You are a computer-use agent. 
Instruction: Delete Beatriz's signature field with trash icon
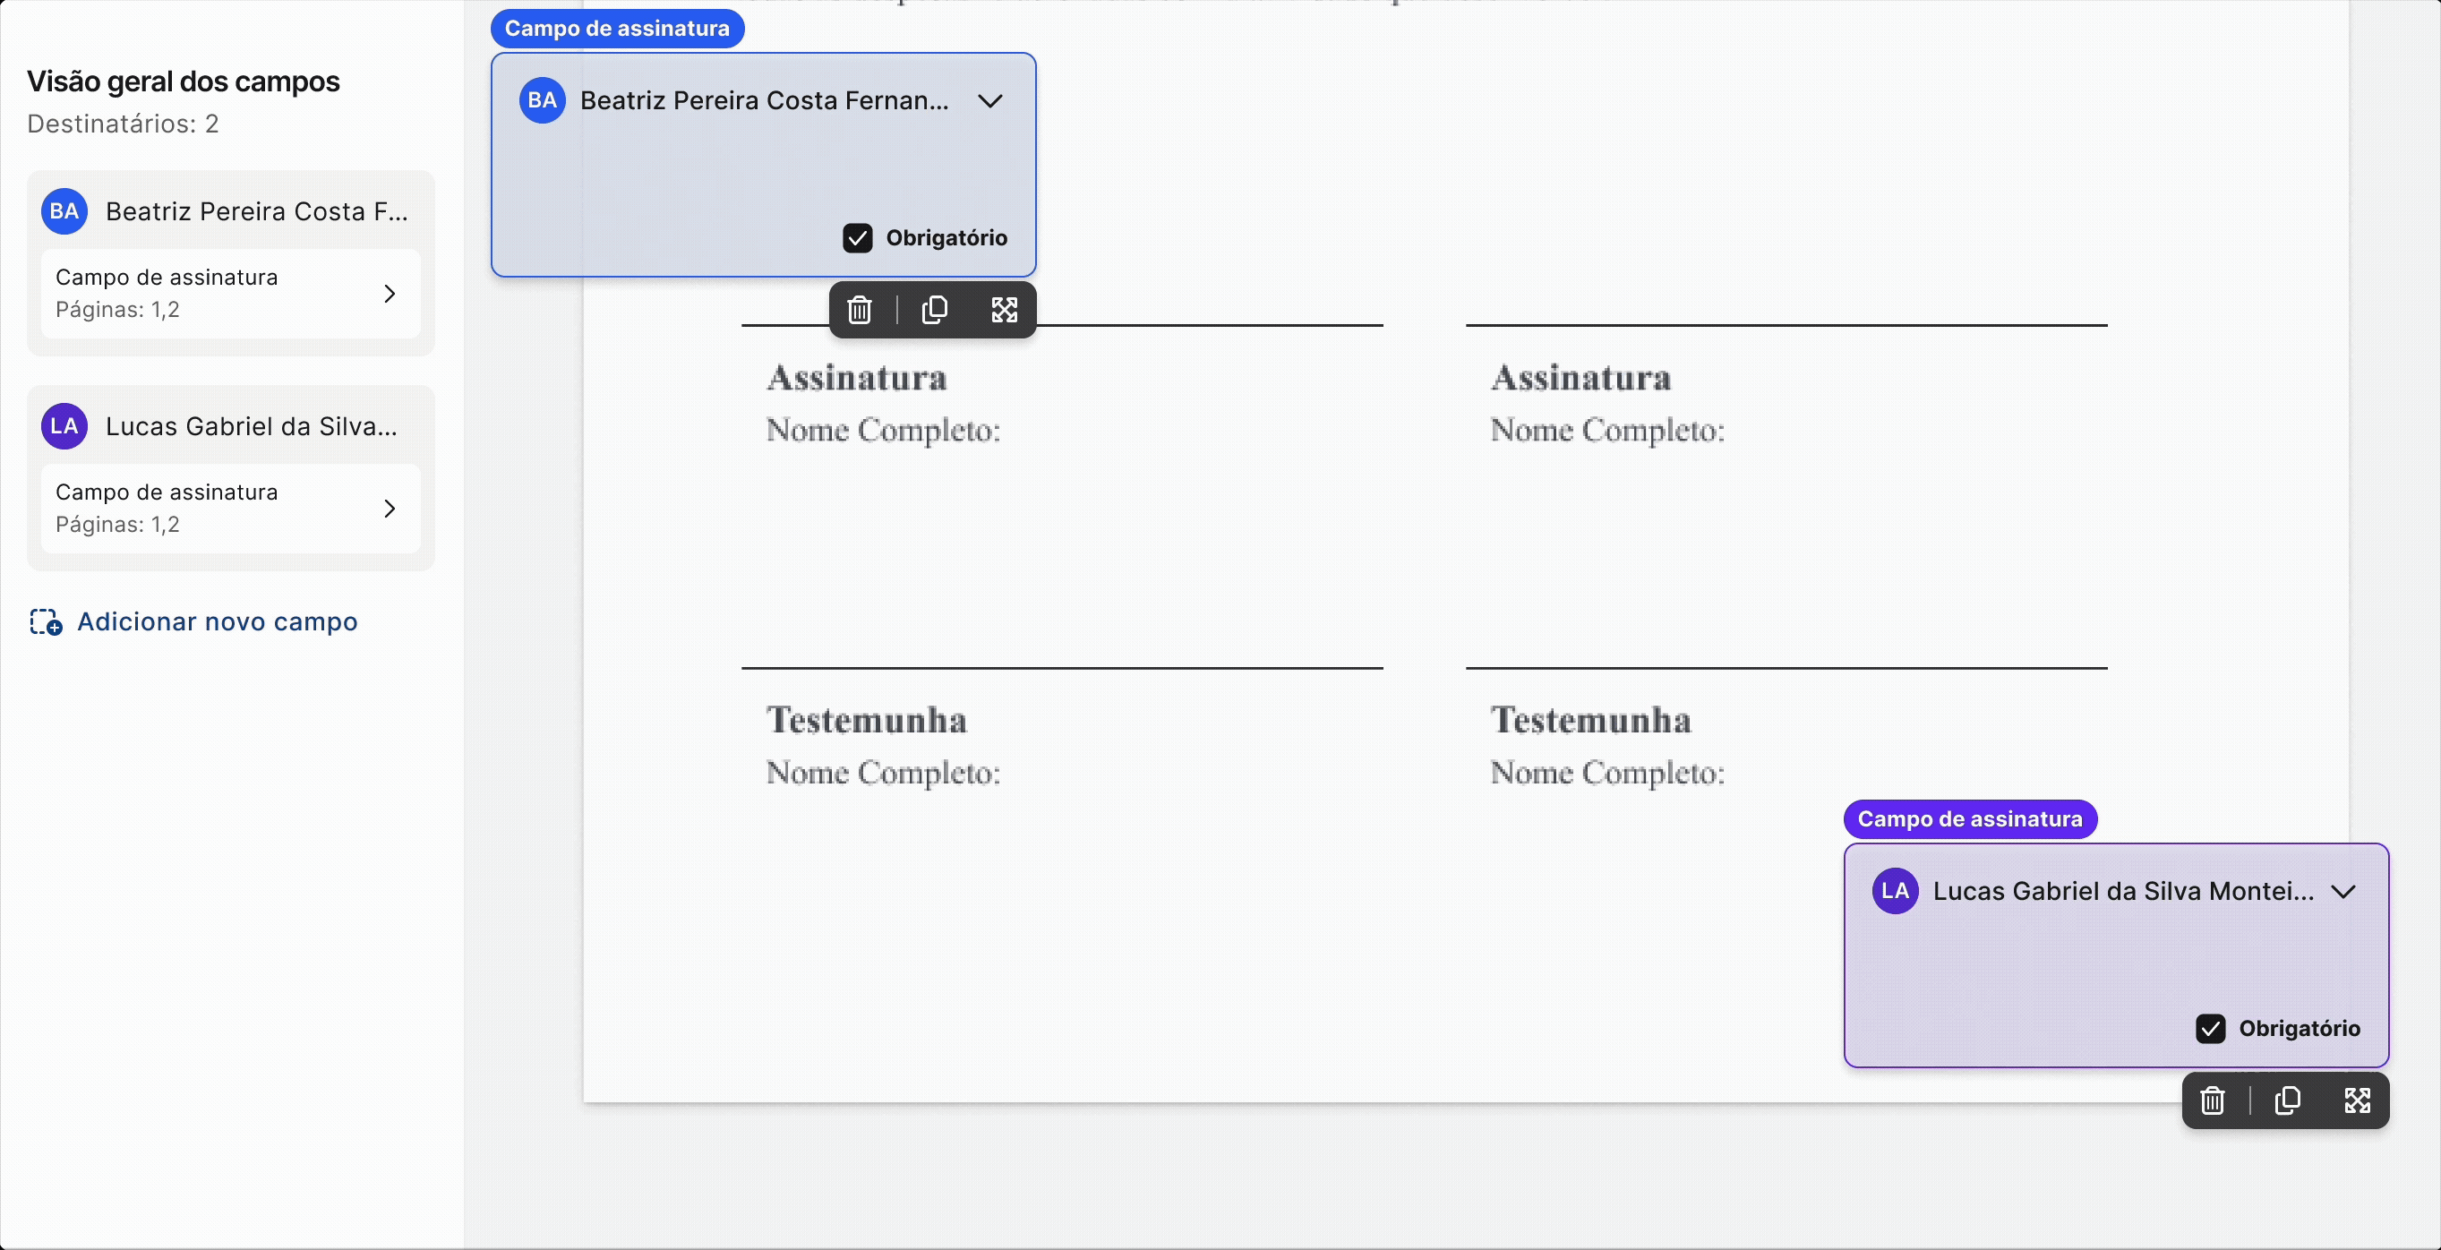pos(860,310)
